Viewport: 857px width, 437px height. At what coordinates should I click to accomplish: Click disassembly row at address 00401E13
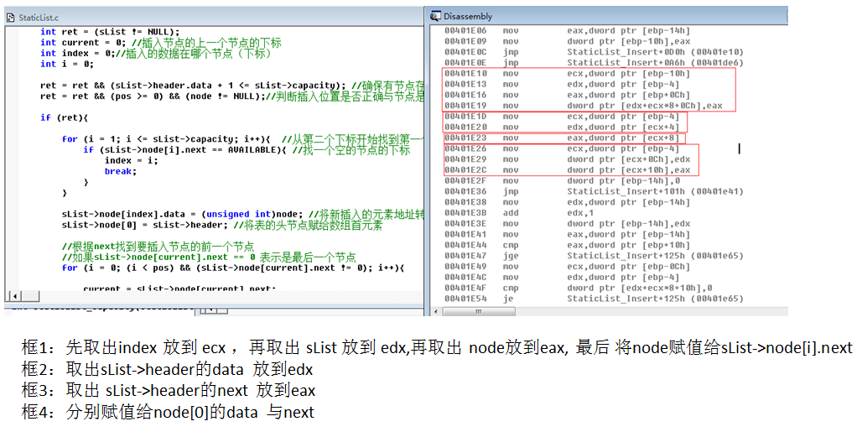pos(561,84)
